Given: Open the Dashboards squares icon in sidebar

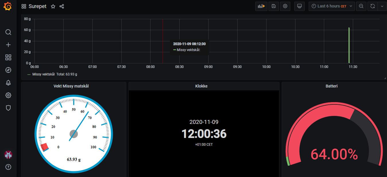Looking at the screenshot, I should click(x=8, y=57).
